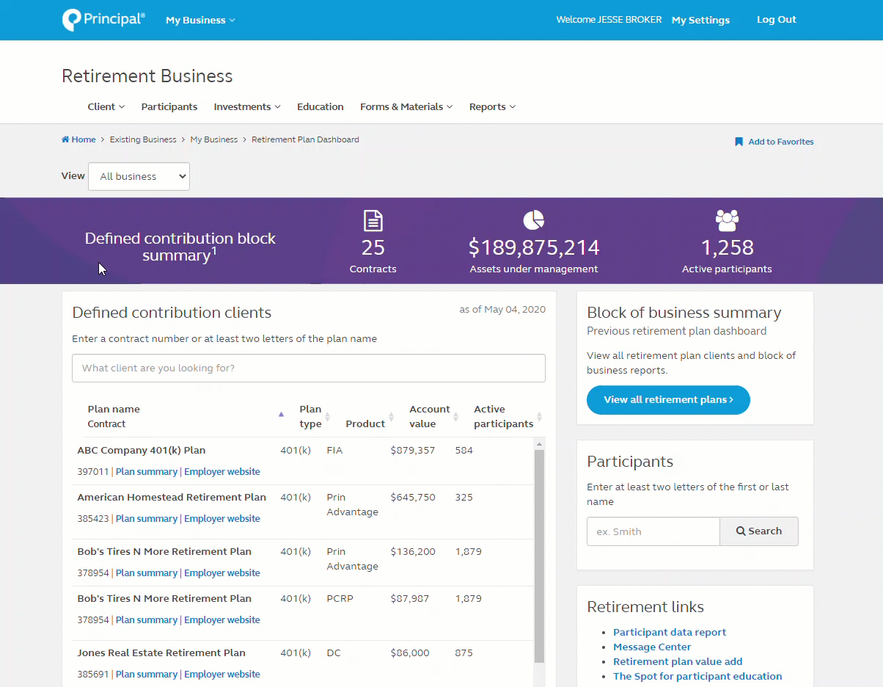
Task: Go to the Participants nav tab
Action: tap(169, 107)
